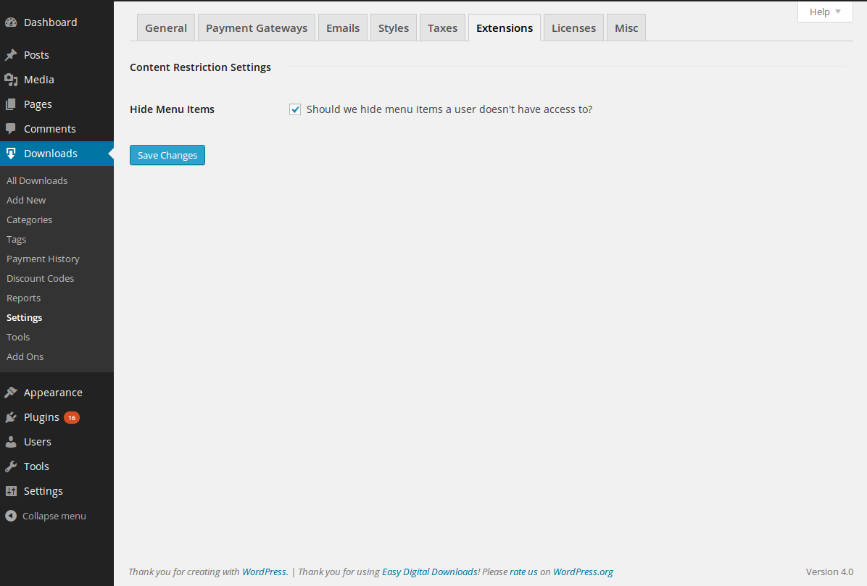Expand the Help dropdown panel
867x586 pixels.
tap(825, 12)
